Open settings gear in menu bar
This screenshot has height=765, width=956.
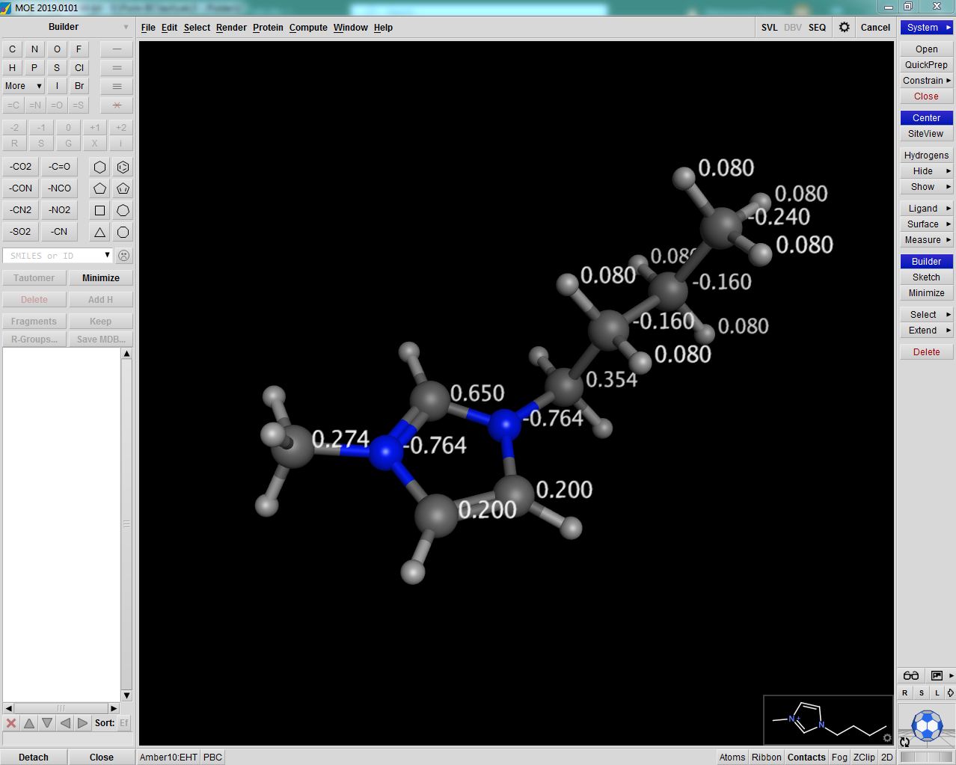844,28
